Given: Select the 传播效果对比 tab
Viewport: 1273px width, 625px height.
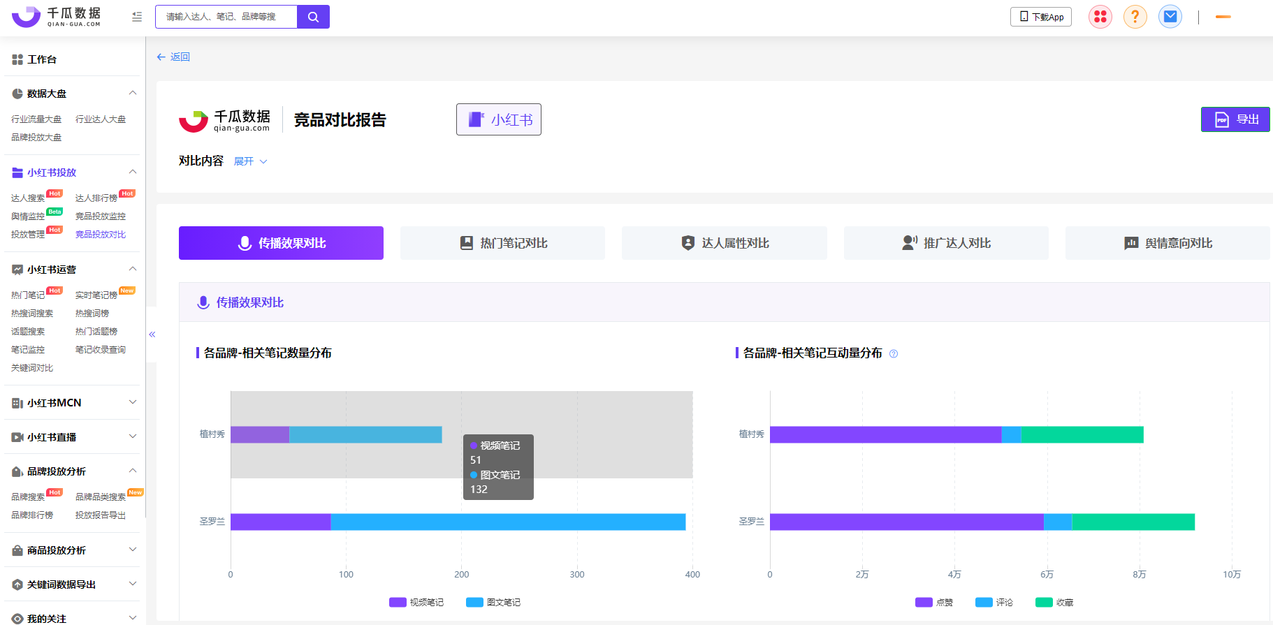Looking at the screenshot, I should (281, 243).
